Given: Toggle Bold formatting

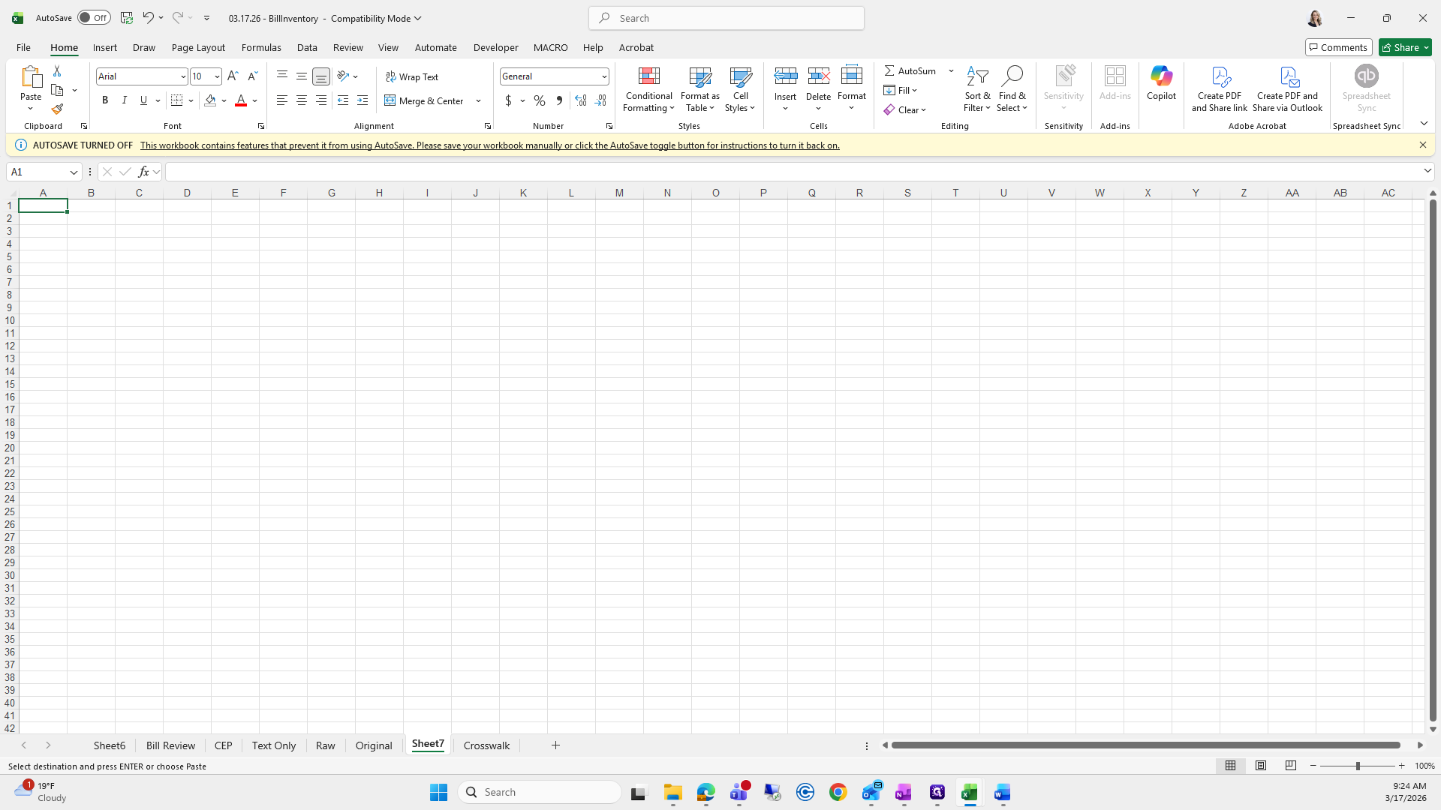Looking at the screenshot, I should click(x=105, y=100).
